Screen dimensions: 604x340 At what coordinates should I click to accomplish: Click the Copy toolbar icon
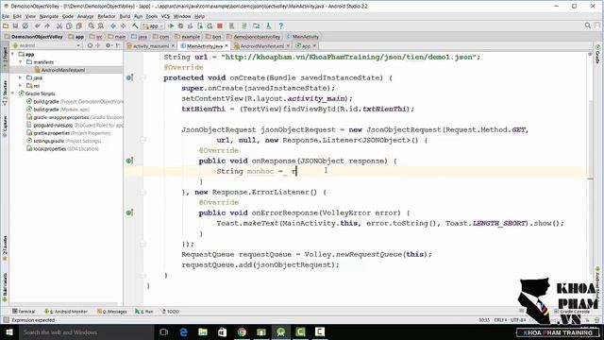pyautogui.click(x=69, y=25)
